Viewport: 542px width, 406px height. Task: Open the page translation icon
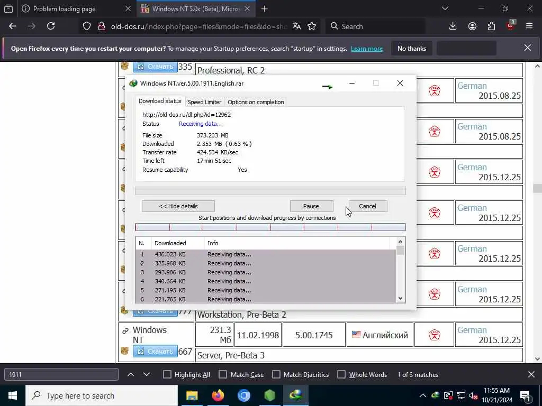pyautogui.click(x=296, y=26)
